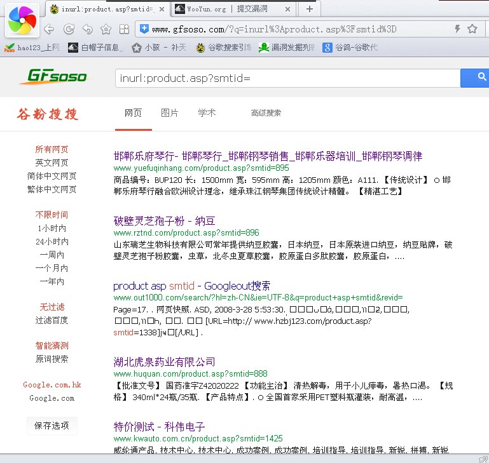Select 一周内 time filter
Image resolution: width=489 pixels, height=463 pixels.
pyautogui.click(x=52, y=255)
